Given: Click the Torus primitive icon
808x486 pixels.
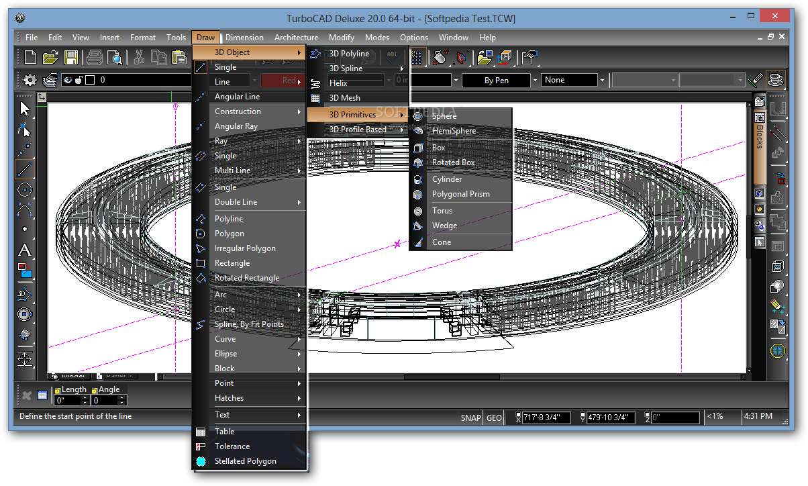Looking at the screenshot, I should [x=418, y=211].
